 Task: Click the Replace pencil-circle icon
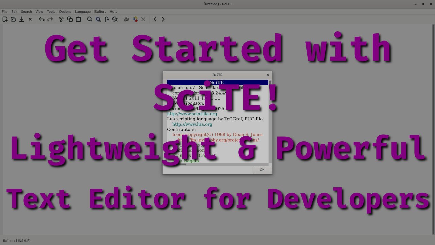(x=115, y=19)
